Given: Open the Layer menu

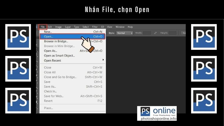Looking at the screenshot, I should click(68, 27).
